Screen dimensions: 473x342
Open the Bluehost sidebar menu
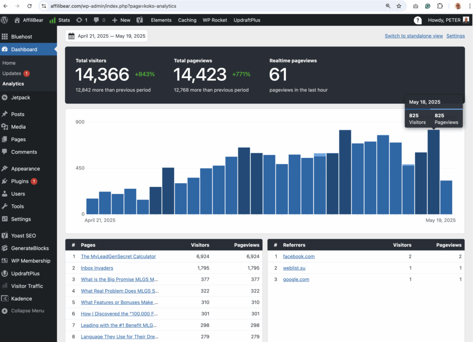28,37
